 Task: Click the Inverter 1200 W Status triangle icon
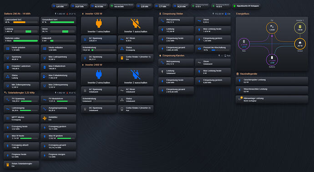(x=122, y=49)
